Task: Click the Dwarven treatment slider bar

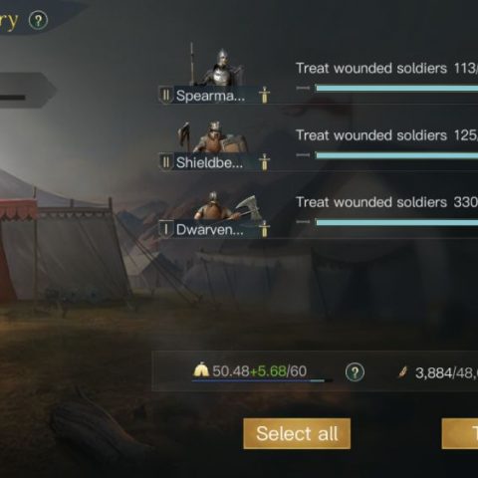Action: point(396,222)
